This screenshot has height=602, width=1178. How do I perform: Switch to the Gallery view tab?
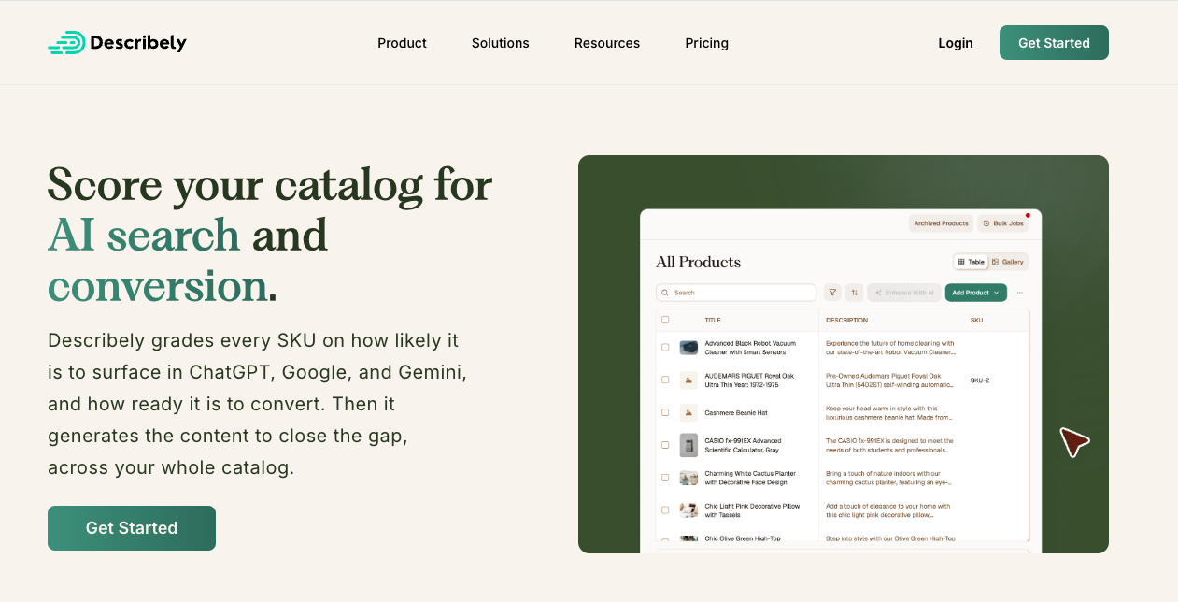click(x=1008, y=262)
